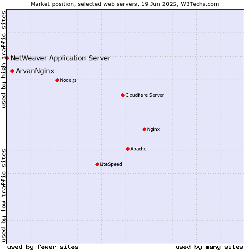Click the 'Apache' label

138,149
